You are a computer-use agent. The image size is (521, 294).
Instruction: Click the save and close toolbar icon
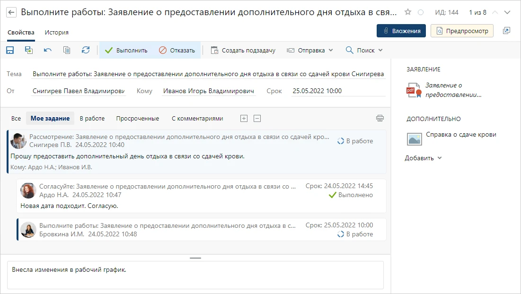point(29,50)
